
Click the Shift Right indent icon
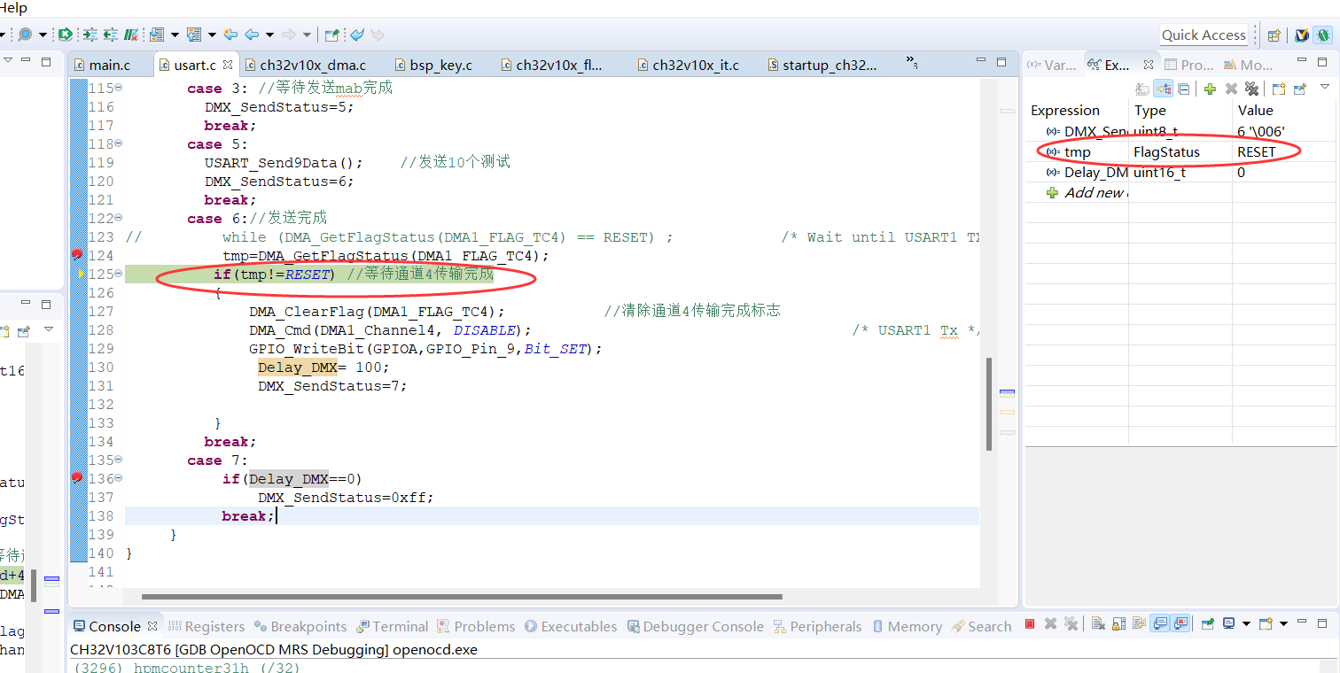[90, 35]
